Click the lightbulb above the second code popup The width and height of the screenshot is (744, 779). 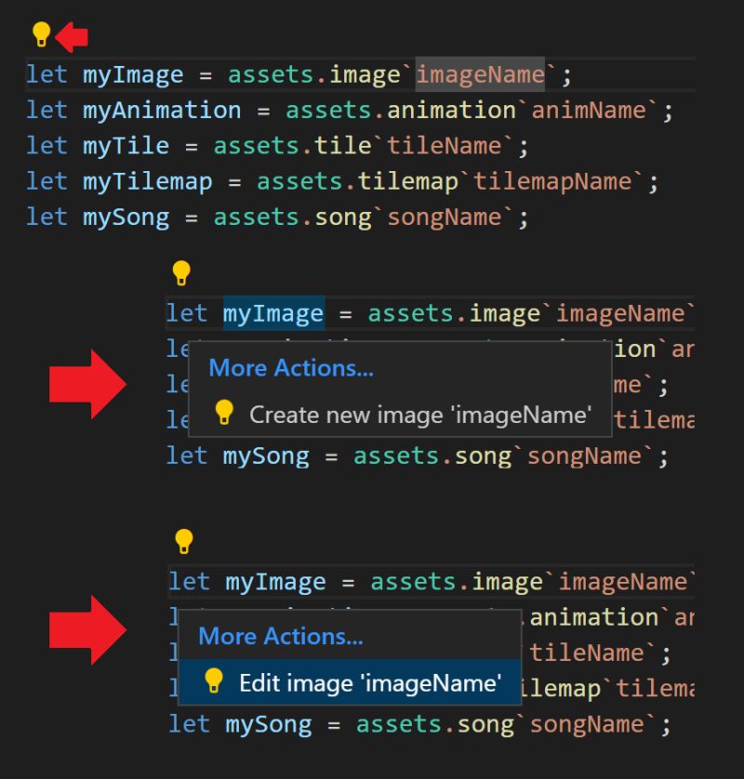coord(182,539)
